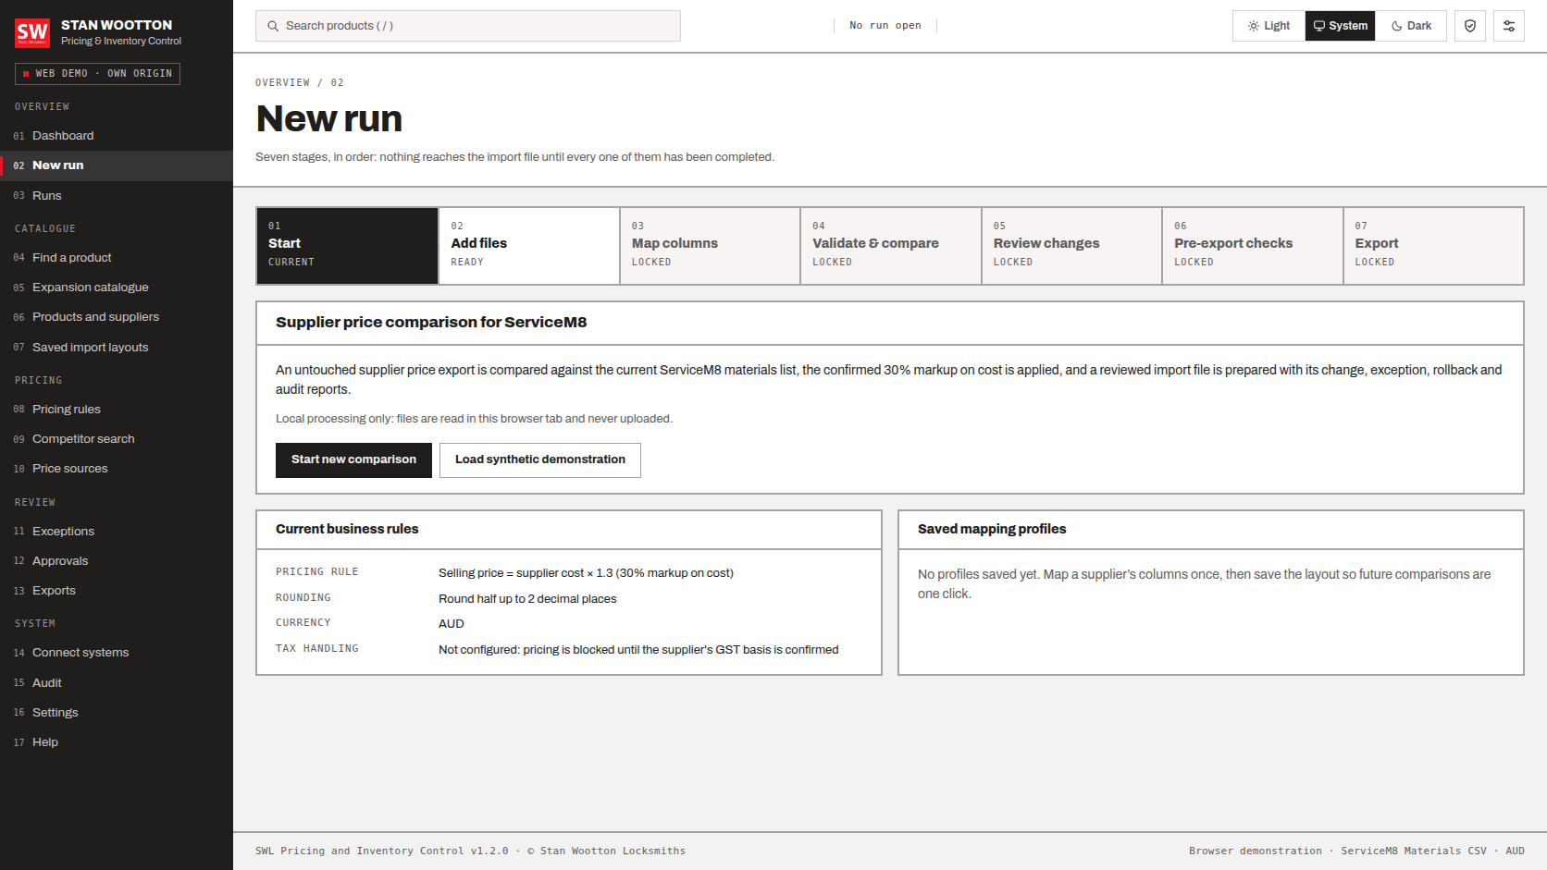Viewport: 1547px width, 870px height.
Task: Switch theme to Light
Action: pyautogui.click(x=1269, y=26)
